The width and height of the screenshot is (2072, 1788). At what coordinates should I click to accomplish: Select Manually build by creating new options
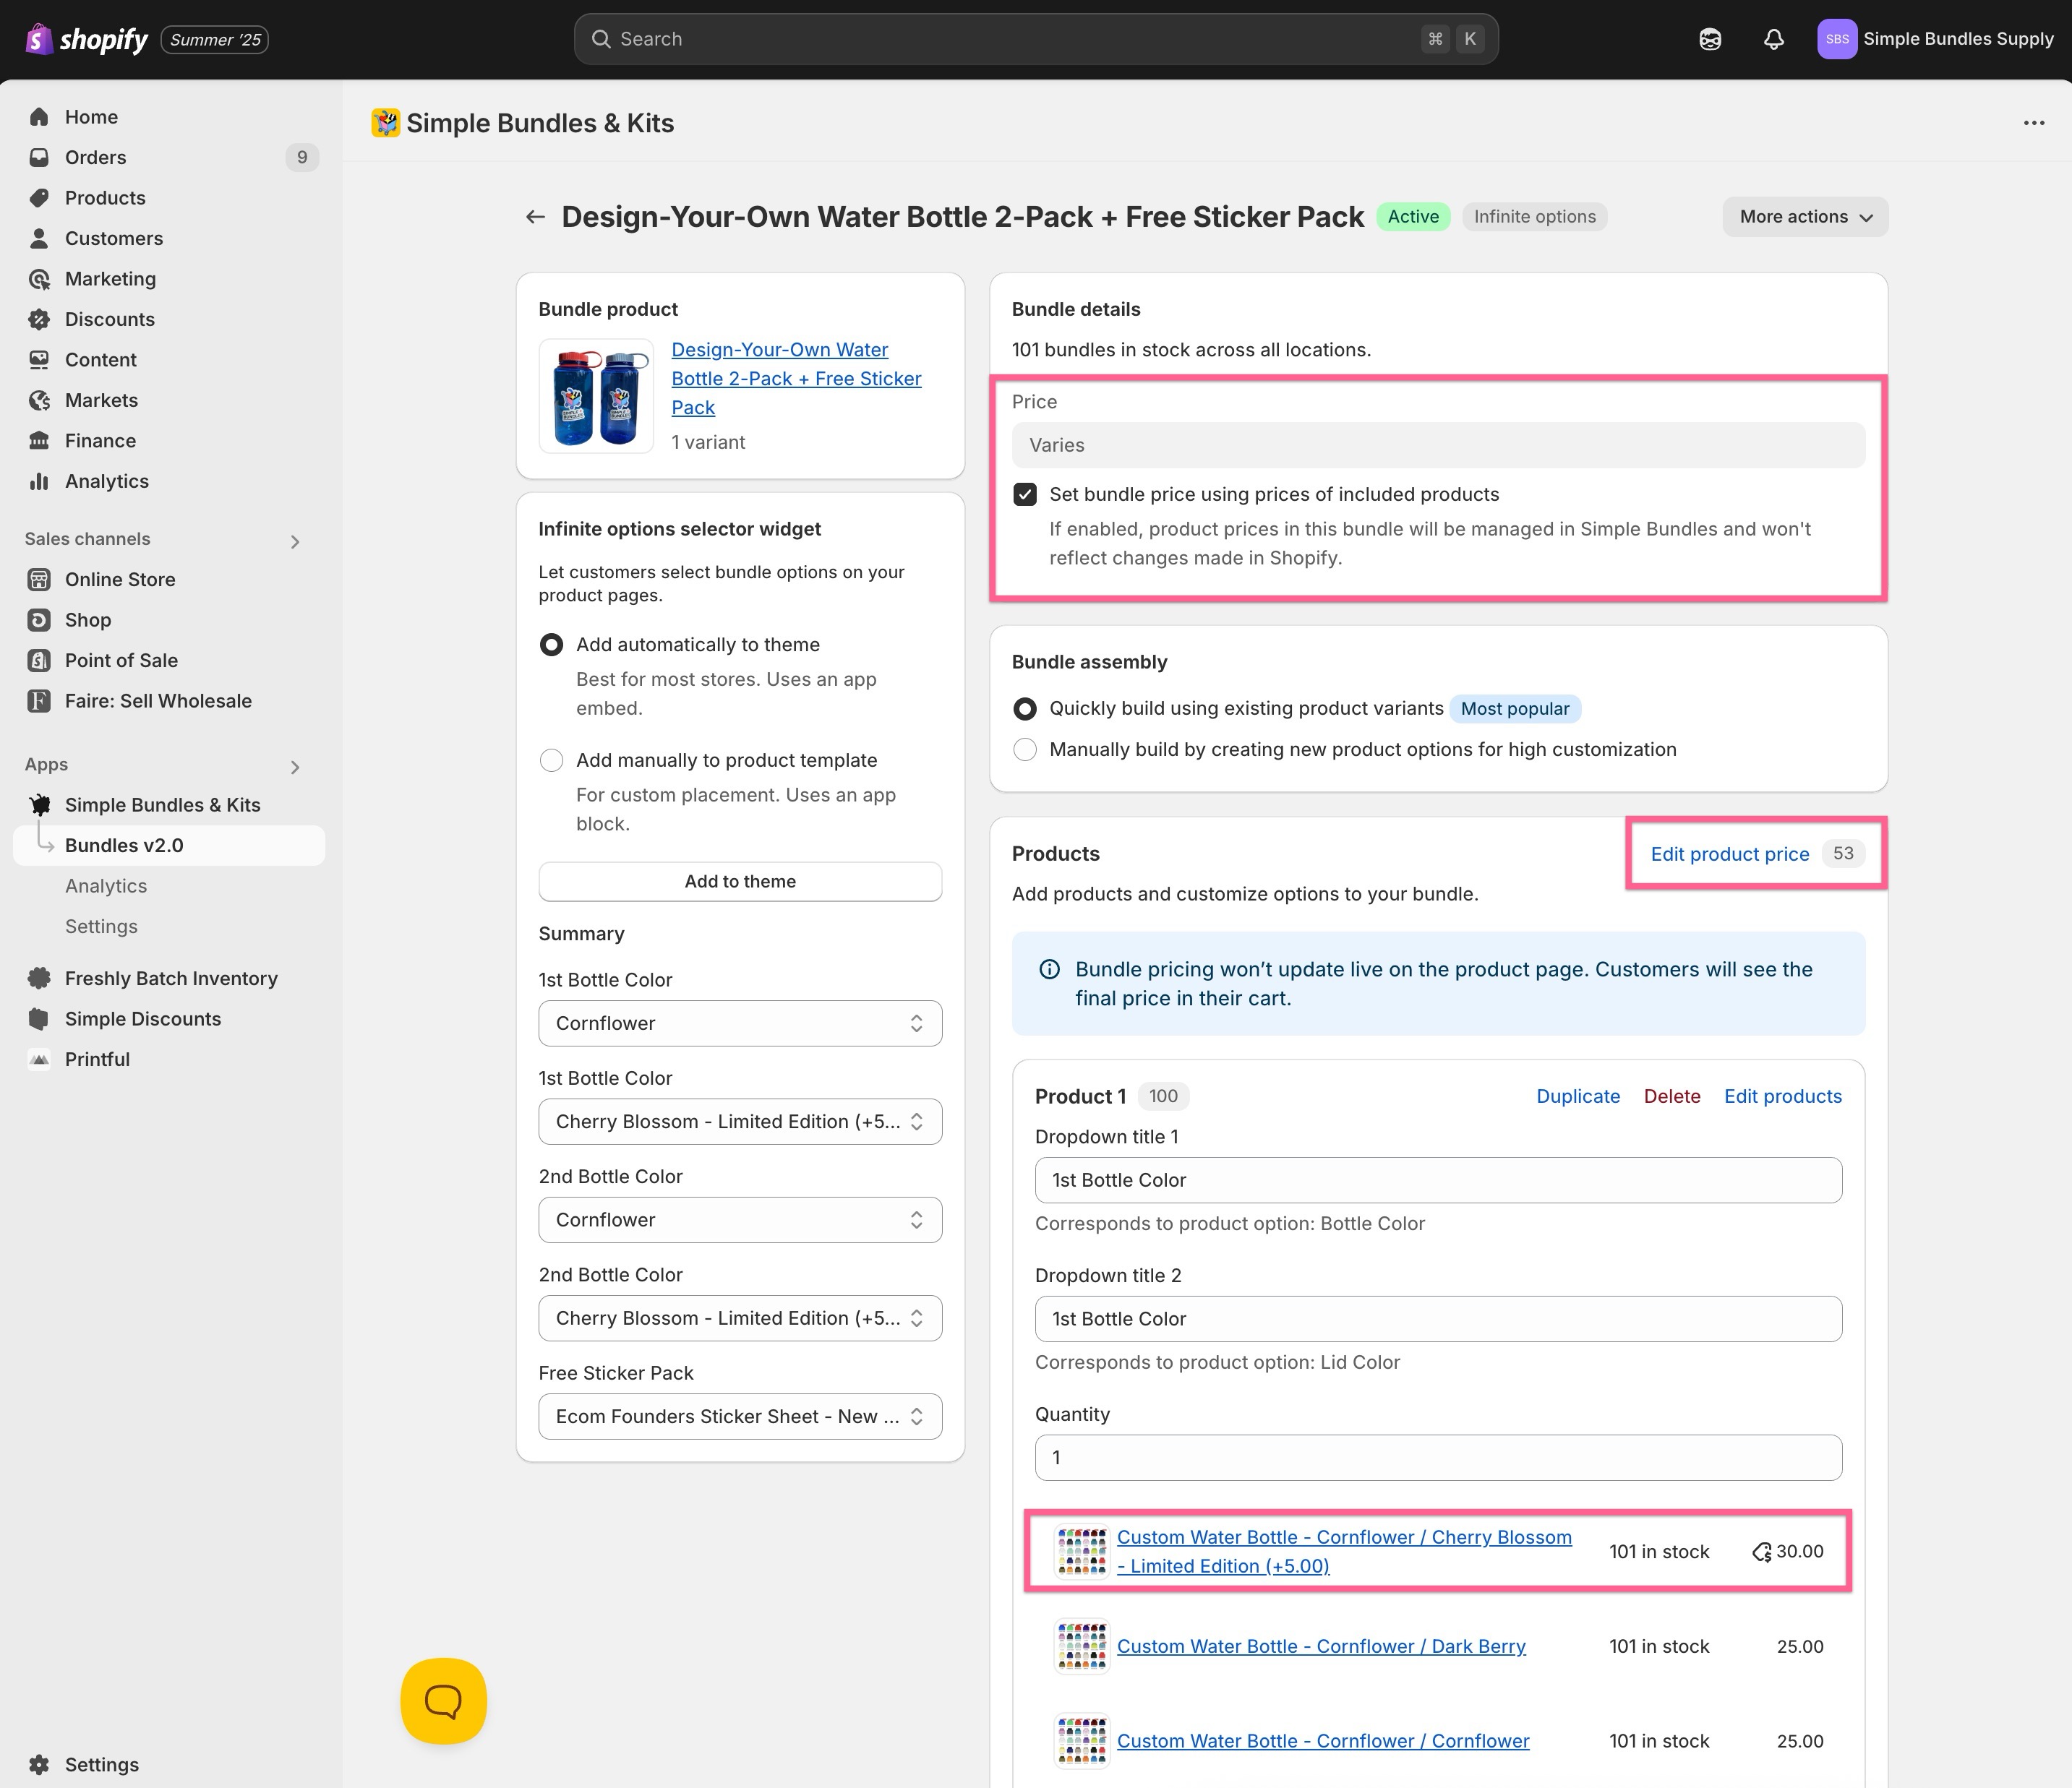click(1025, 749)
